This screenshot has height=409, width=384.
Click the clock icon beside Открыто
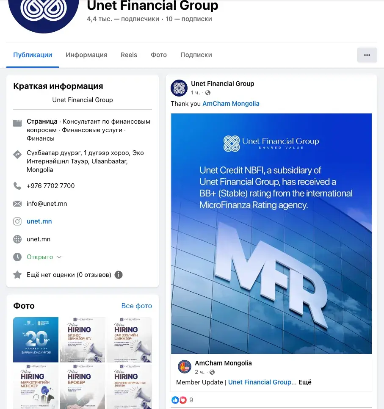17,257
